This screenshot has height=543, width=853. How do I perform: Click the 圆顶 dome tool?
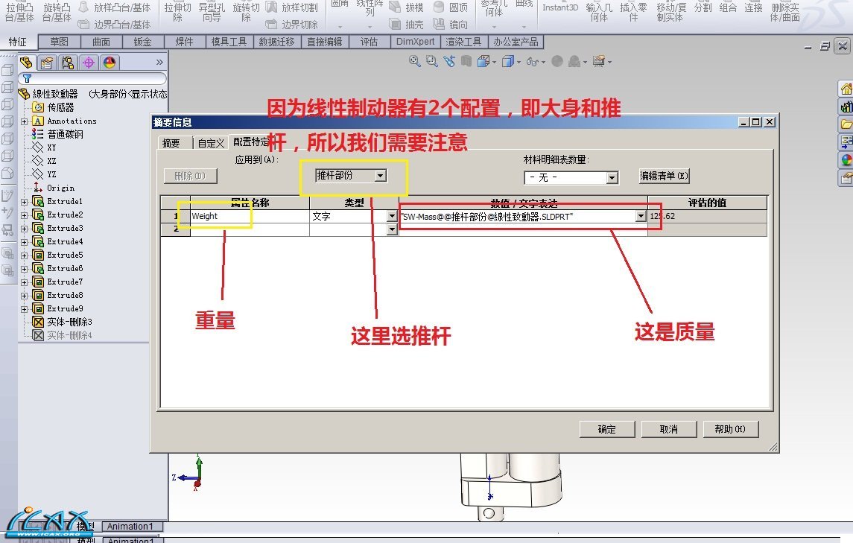(x=451, y=7)
